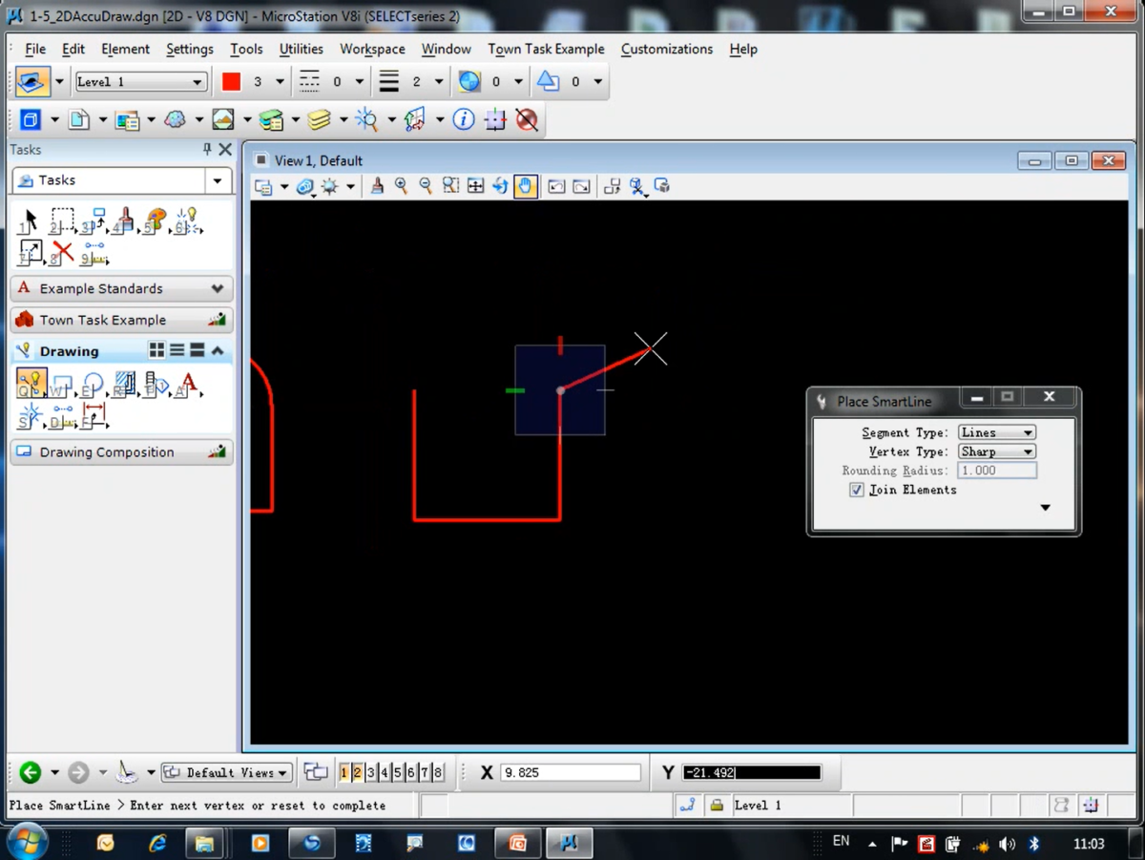The width and height of the screenshot is (1145, 860).
Task: Activate the Pan View hand tool
Action: 525,186
